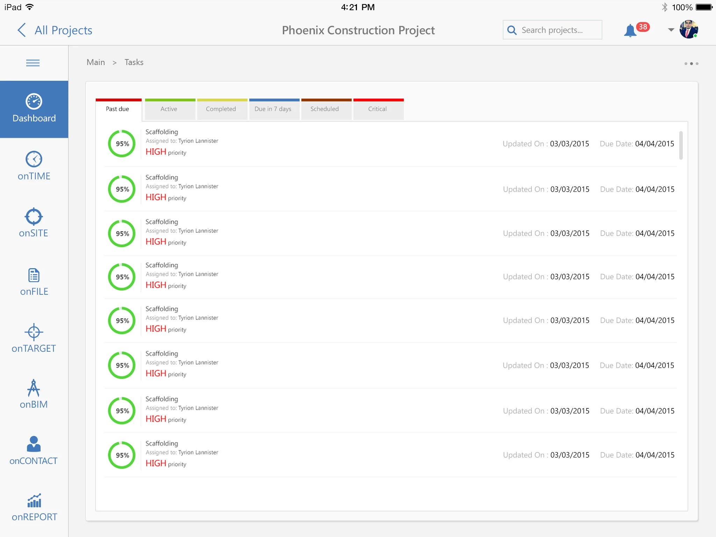Open the onCONTACT person icon
The width and height of the screenshot is (716, 537).
click(x=34, y=444)
